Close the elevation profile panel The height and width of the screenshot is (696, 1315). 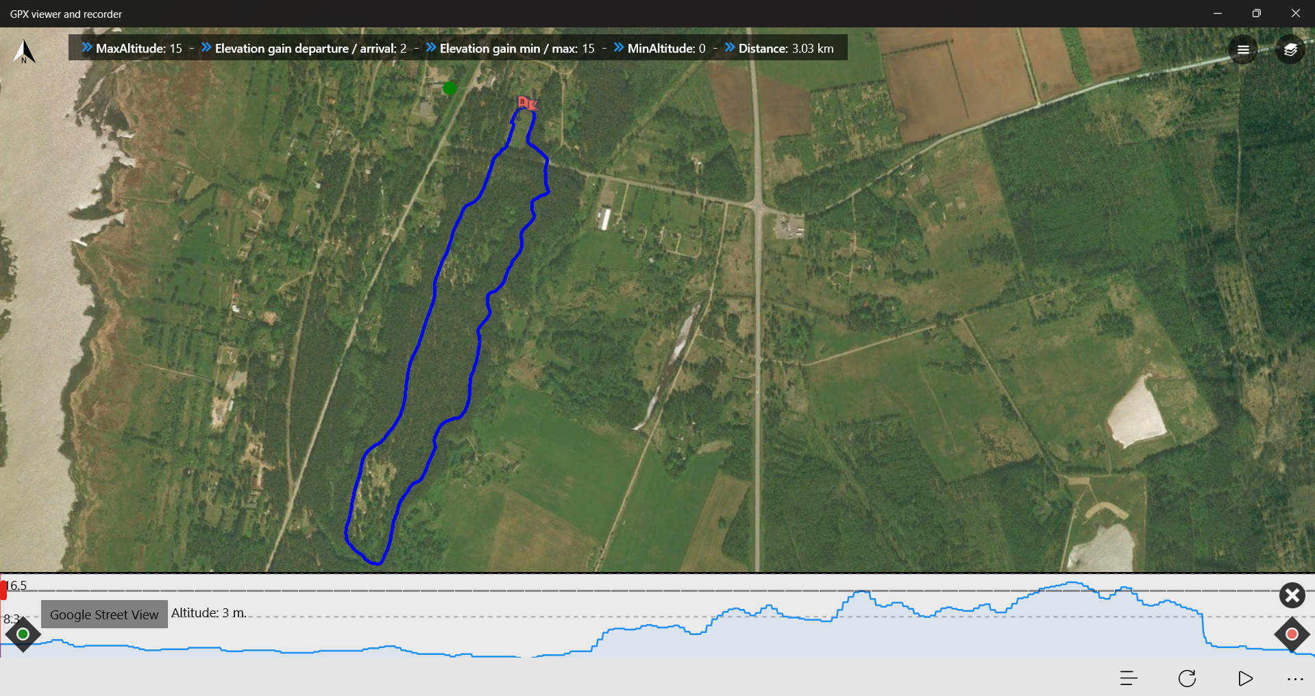[x=1292, y=595]
